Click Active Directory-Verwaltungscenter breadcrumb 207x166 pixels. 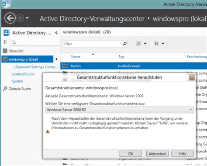pyautogui.click(x=92, y=19)
